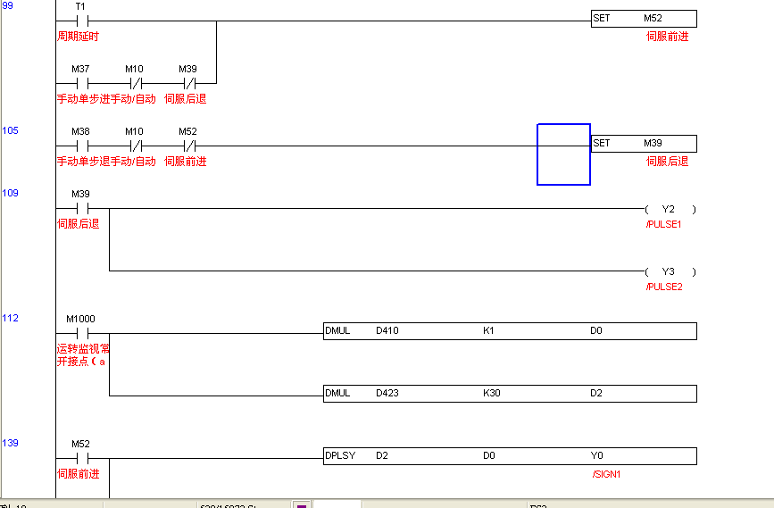Select the Y2 output coil
This screenshot has height=508, width=774.
670,209
